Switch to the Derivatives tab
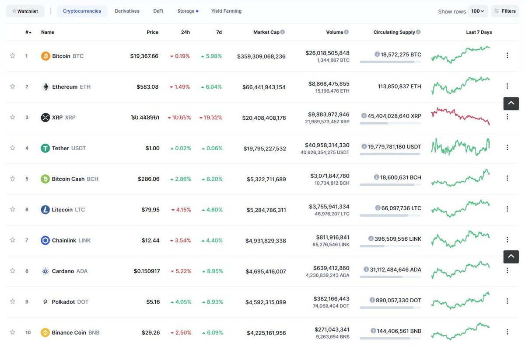The width and height of the screenshot is (525, 346). click(x=127, y=11)
